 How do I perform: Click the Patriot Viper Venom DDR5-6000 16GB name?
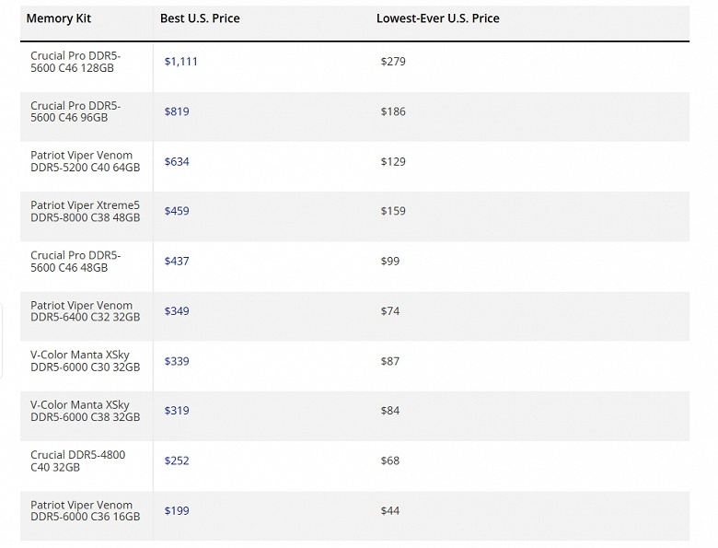(85, 510)
